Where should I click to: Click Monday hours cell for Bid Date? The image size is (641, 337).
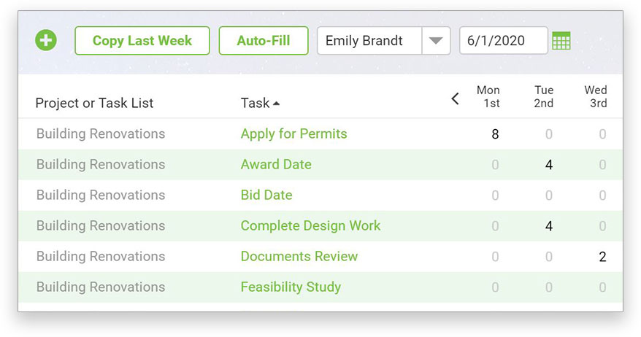point(495,195)
